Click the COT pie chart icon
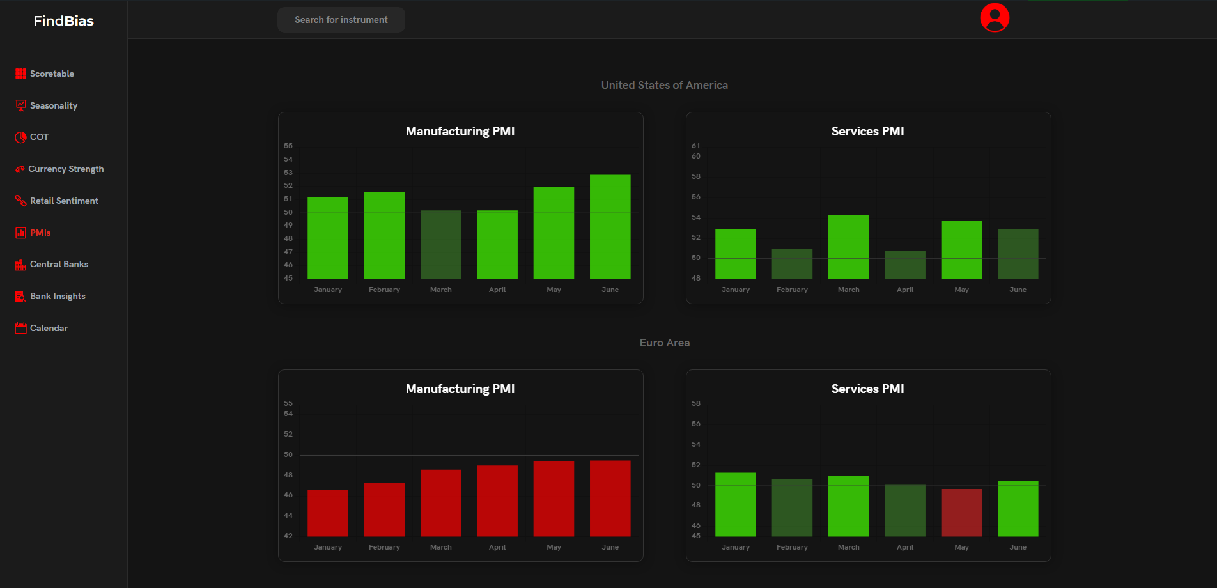Screen dimensions: 1217x588 coord(20,137)
